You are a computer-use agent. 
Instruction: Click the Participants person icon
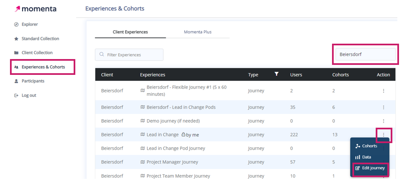click(16, 81)
